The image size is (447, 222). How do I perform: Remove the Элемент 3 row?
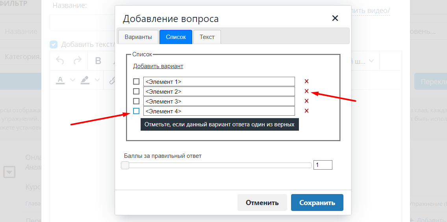tap(306, 101)
